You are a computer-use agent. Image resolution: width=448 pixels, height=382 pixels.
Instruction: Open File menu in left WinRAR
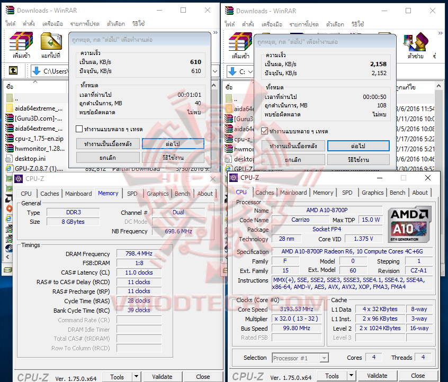click(x=10, y=24)
